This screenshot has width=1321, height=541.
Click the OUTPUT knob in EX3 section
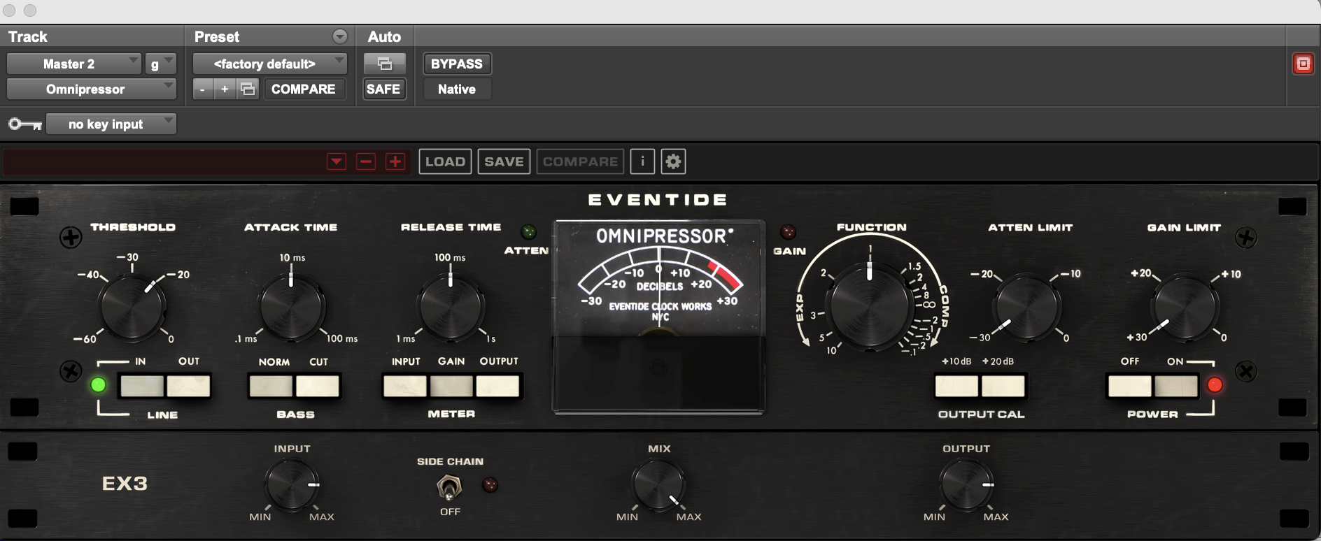[966, 484]
